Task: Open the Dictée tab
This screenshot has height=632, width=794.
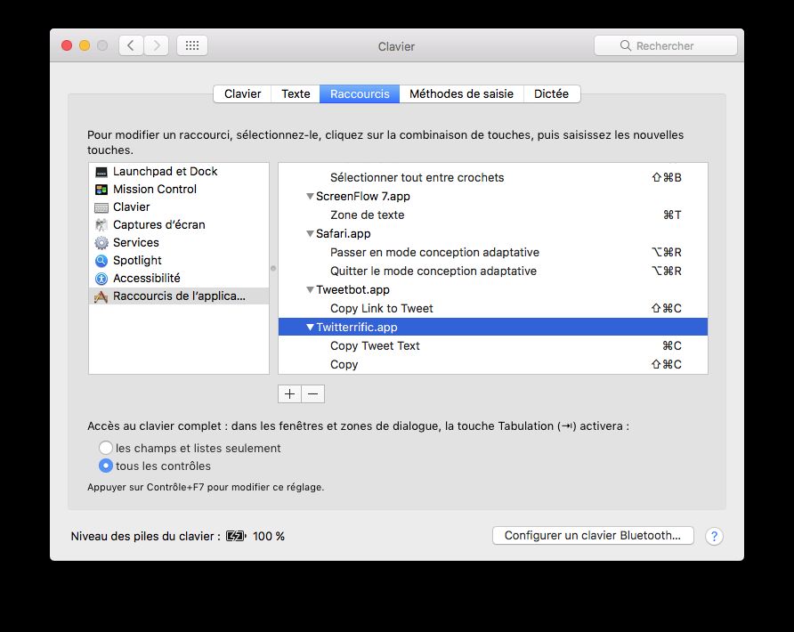Action: point(552,93)
